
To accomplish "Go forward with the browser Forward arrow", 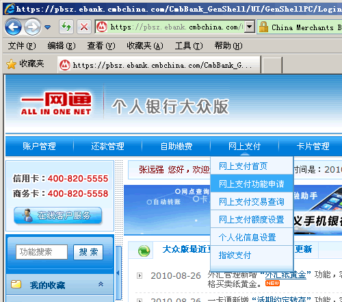I will point(32,27).
